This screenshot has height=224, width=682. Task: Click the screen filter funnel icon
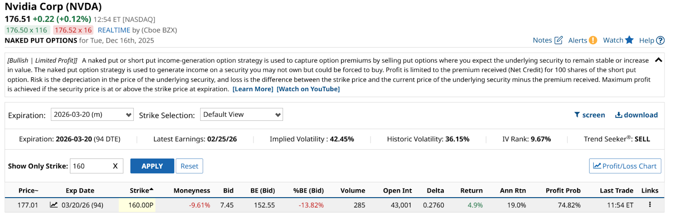(x=577, y=115)
